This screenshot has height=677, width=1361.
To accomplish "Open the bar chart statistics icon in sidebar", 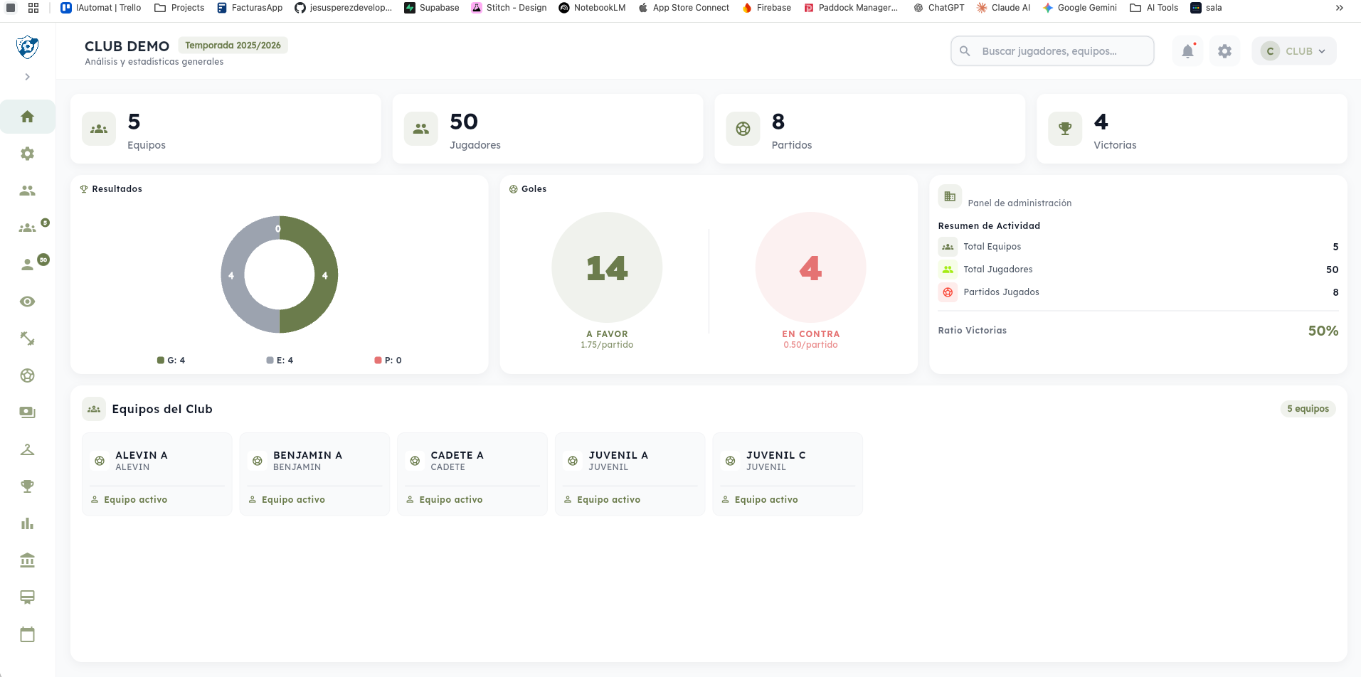I will 27,523.
